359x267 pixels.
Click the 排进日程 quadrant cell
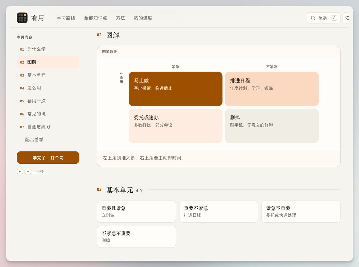point(272,89)
